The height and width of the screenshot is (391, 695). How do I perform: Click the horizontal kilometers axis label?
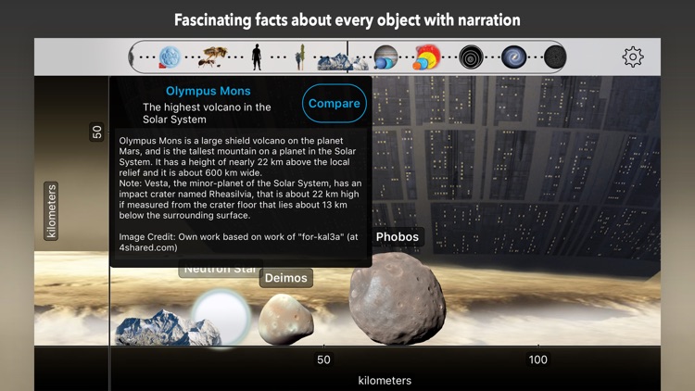click(x=385, y=381)
